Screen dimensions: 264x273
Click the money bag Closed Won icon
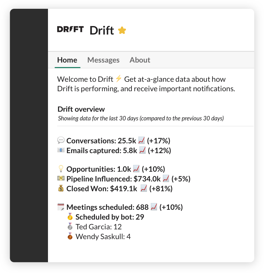click(61, 188)
